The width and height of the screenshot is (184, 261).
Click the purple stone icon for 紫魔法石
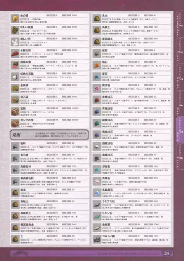click(97, 135)
